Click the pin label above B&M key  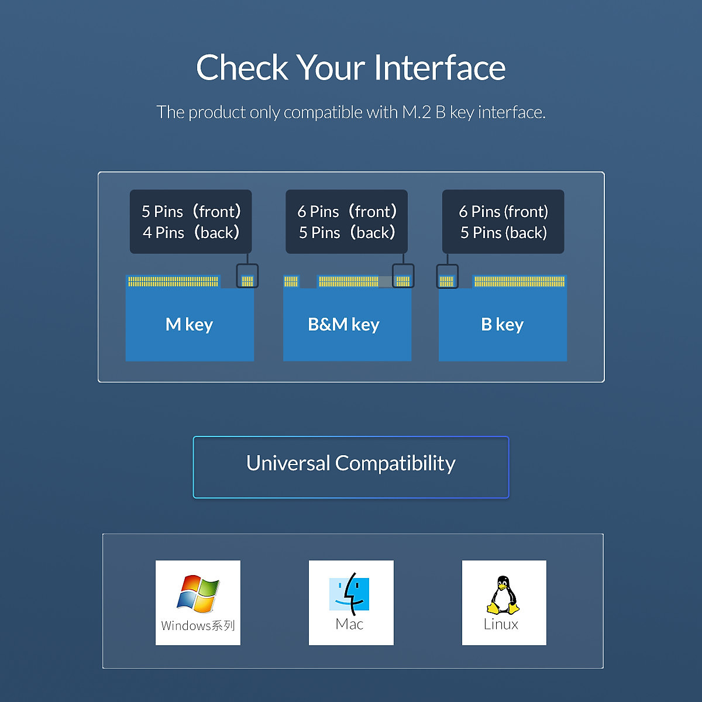[x=346, y=222]
